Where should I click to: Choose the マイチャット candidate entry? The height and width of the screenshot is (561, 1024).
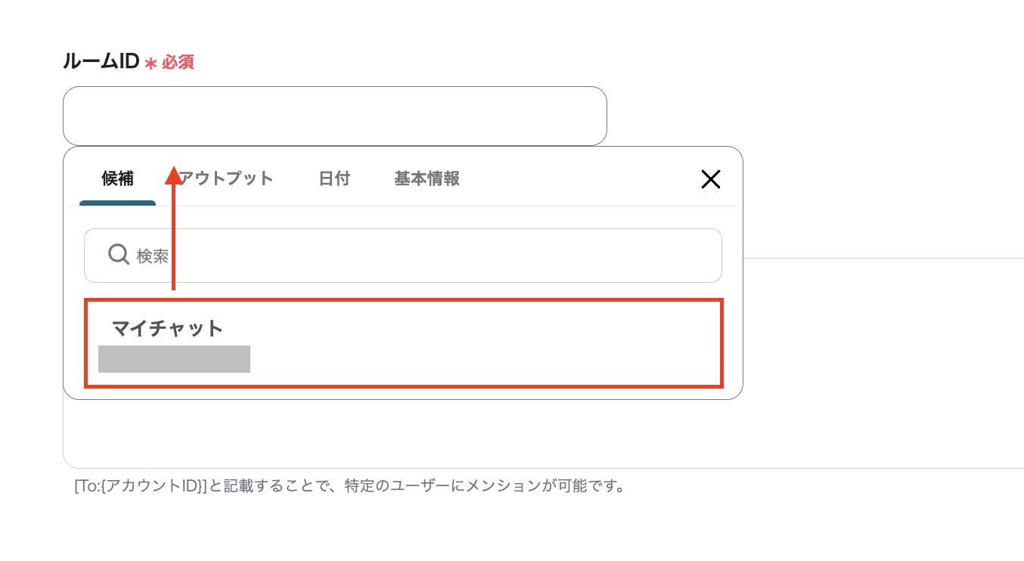(403, 343)
